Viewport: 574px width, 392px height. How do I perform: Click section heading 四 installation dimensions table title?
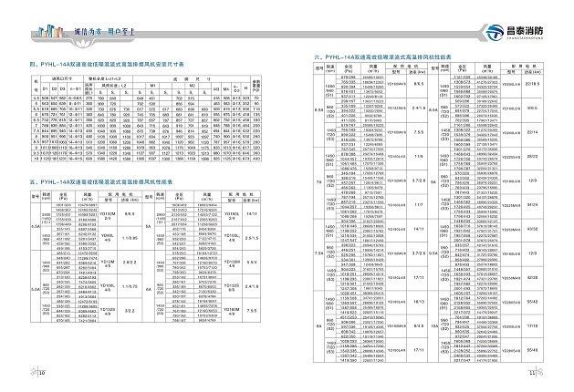(107, 65)
